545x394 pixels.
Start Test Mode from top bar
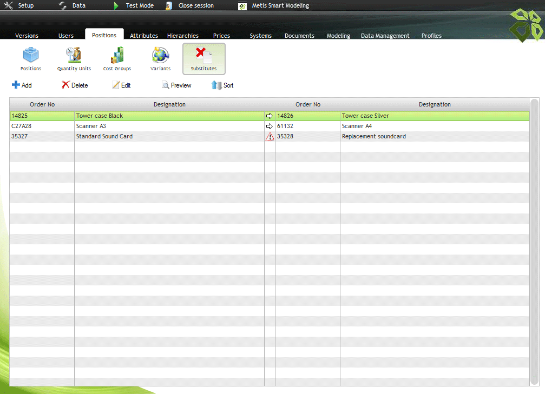[x=134, y=5]
